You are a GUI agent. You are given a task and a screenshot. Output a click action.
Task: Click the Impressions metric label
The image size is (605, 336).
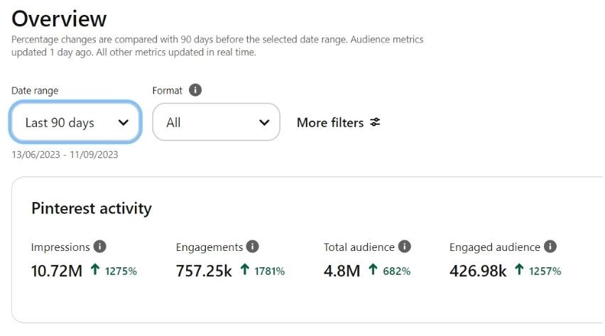pos(60,247)
